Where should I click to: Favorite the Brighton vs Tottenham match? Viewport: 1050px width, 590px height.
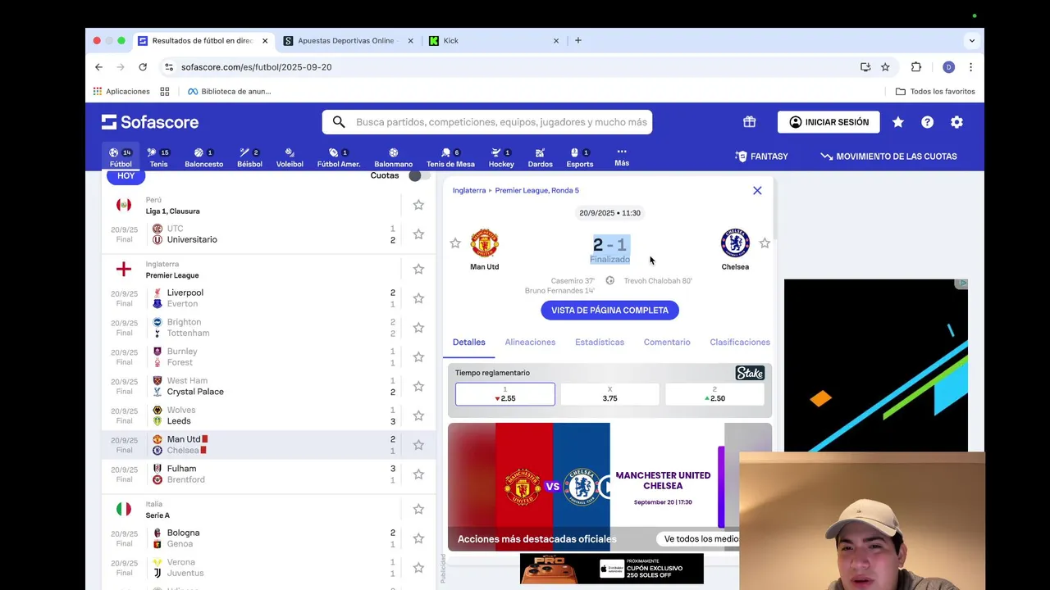coord(418,328)
